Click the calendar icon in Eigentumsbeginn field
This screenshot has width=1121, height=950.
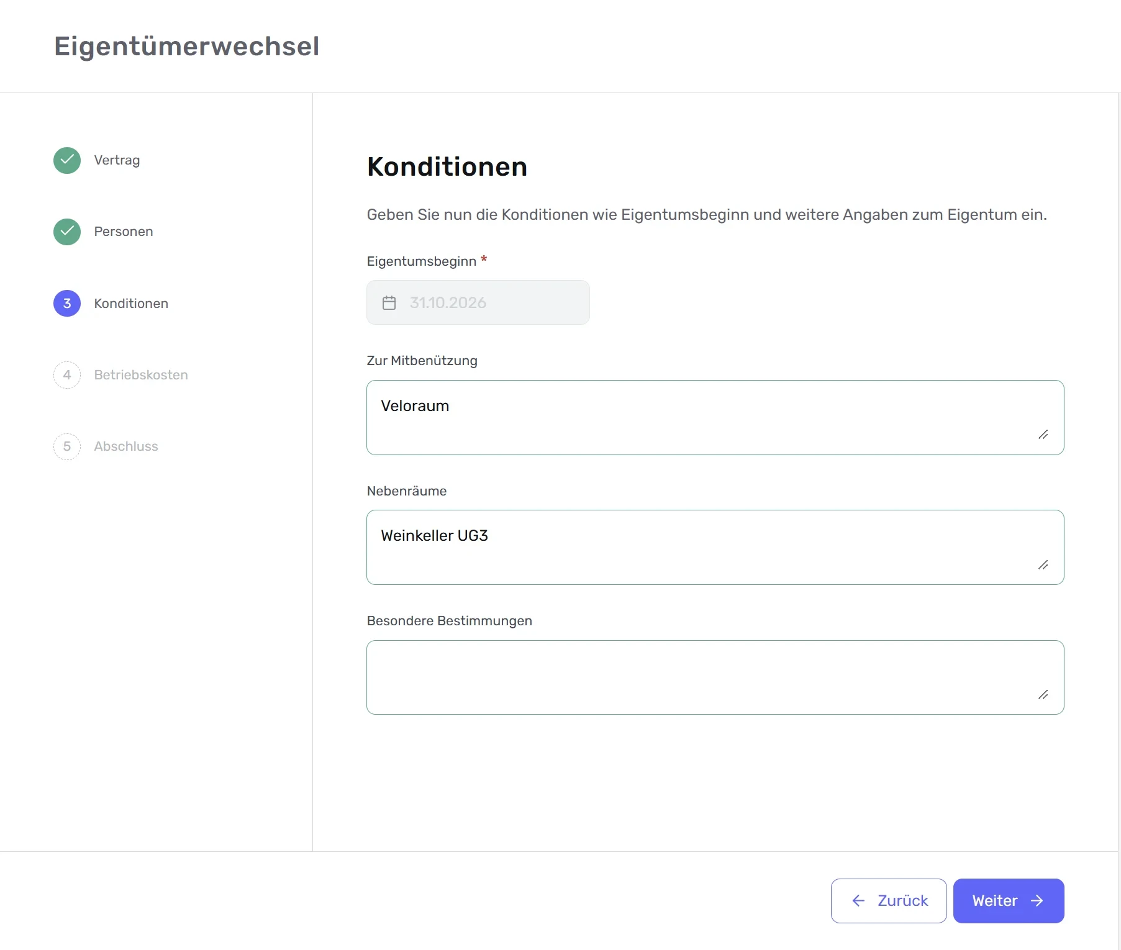coord(389,302)
